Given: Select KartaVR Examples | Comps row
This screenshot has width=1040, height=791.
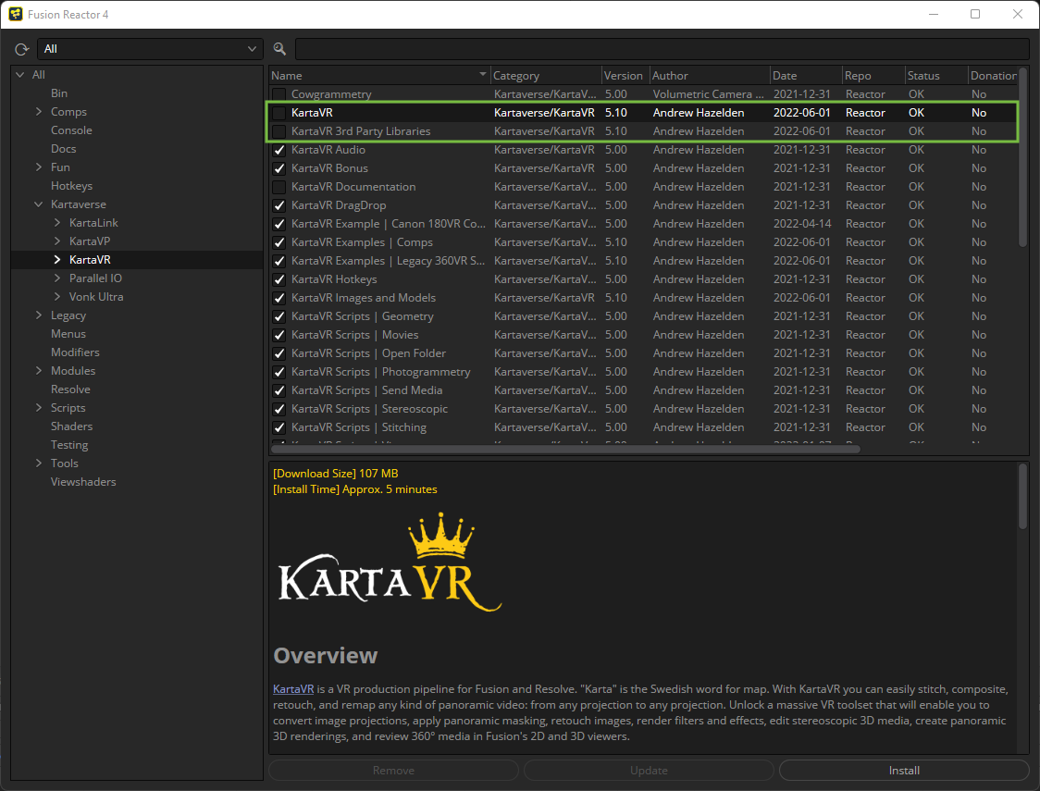Looking at the screenshot, I should (642, 242).
